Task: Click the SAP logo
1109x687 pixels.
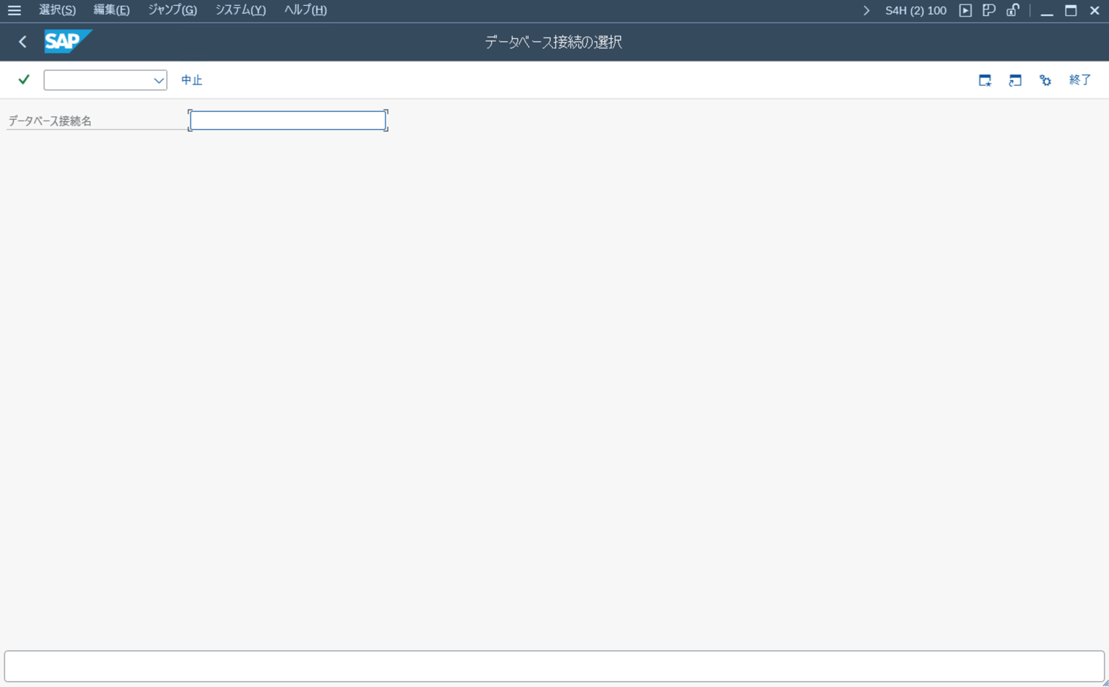Action: pos(67,41)
